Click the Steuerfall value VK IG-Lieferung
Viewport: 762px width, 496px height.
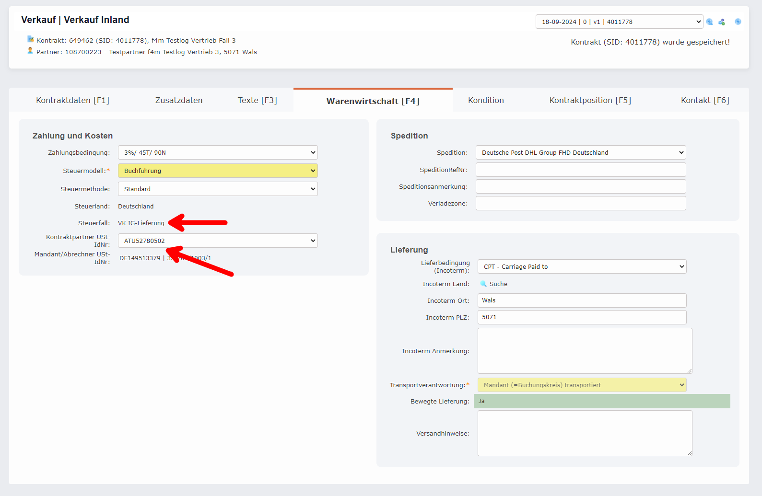pyautogui.click(x=141, y=223)
